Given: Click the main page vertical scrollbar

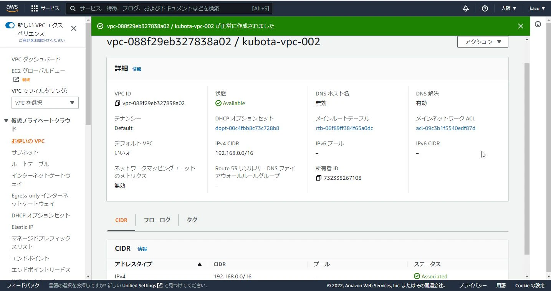Looking at the screenshot, I should [x=527, y=158].
